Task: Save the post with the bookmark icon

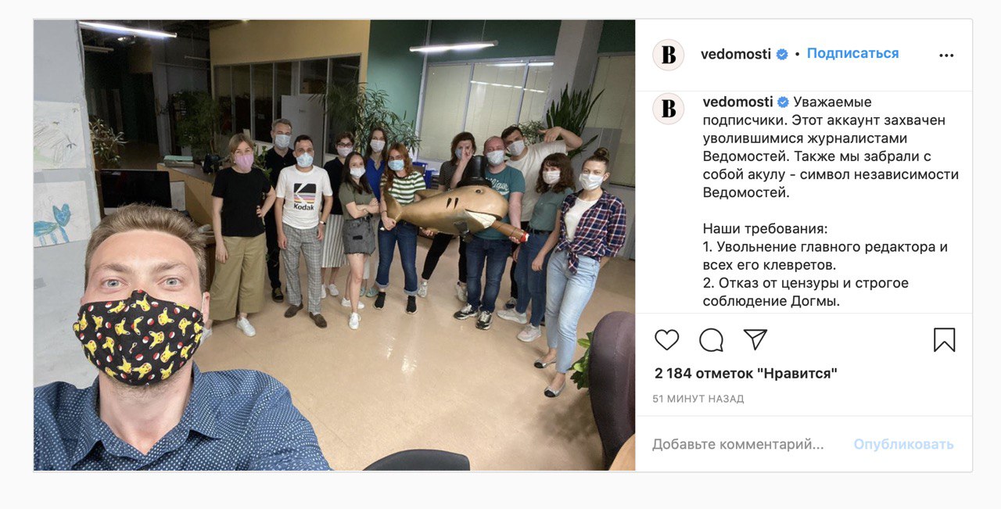Action: pyautogui.click(x=944, y=340)
